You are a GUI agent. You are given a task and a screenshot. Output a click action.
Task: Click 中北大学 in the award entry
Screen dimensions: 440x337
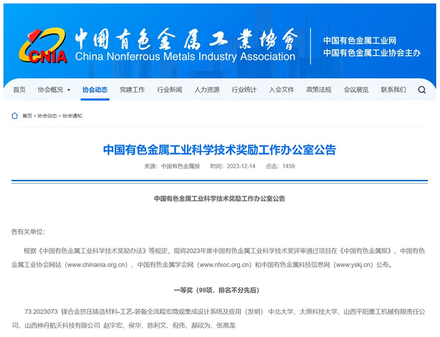(x=281, y=312)
